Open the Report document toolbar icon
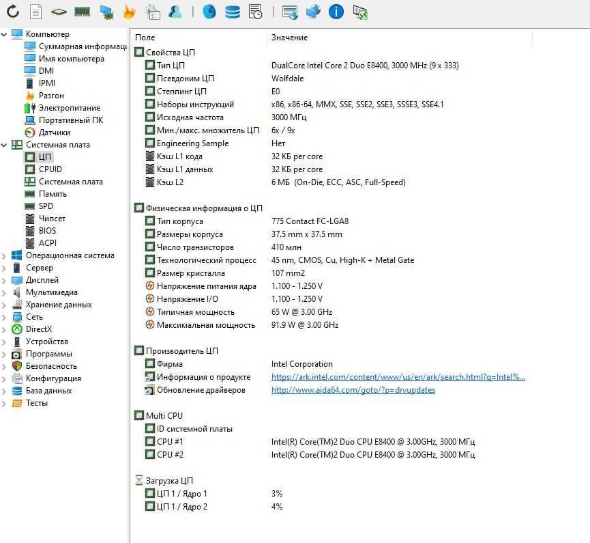The image size is (590, 543). 35,12
